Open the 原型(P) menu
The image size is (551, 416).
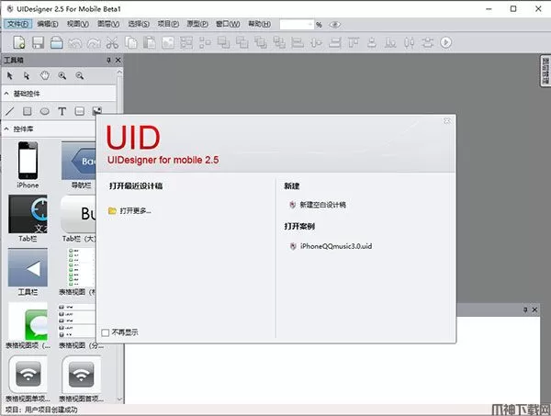[197, 24]
